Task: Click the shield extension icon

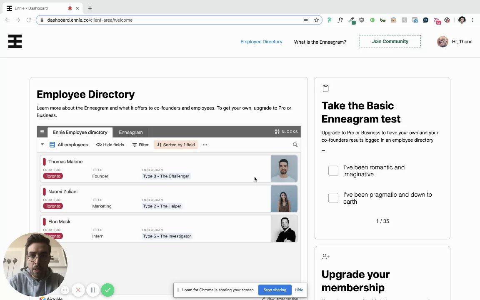Action: point(362,20)
